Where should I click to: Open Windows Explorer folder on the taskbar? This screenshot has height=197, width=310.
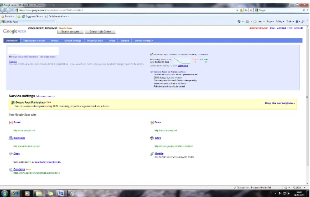click(39, 193)
